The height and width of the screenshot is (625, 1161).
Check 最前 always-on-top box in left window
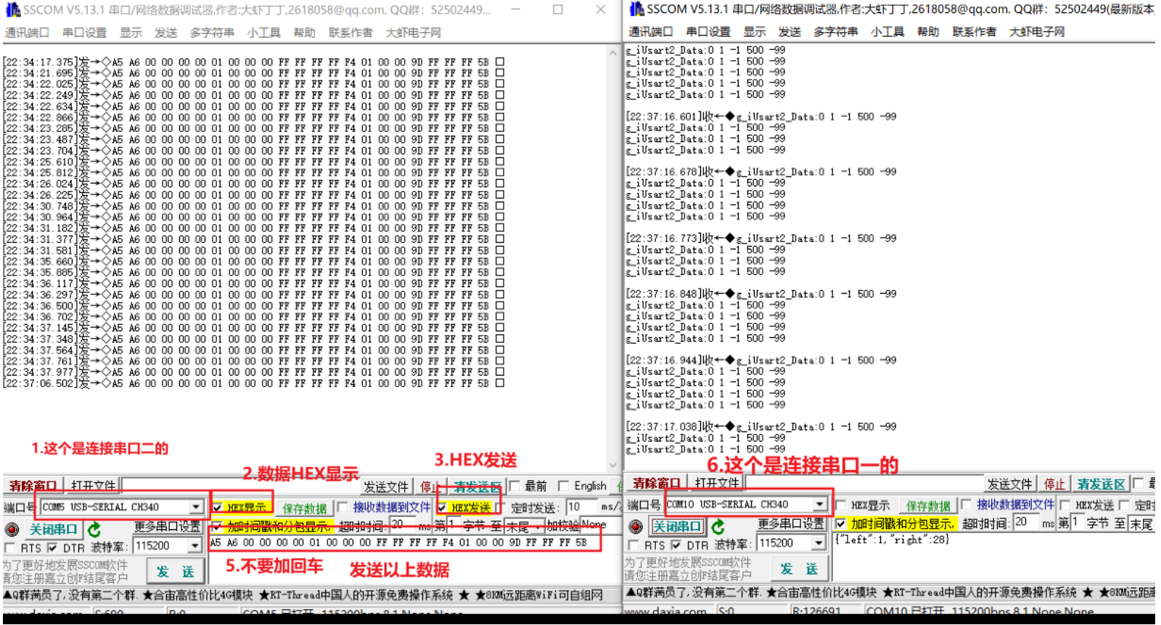[514, 486]
